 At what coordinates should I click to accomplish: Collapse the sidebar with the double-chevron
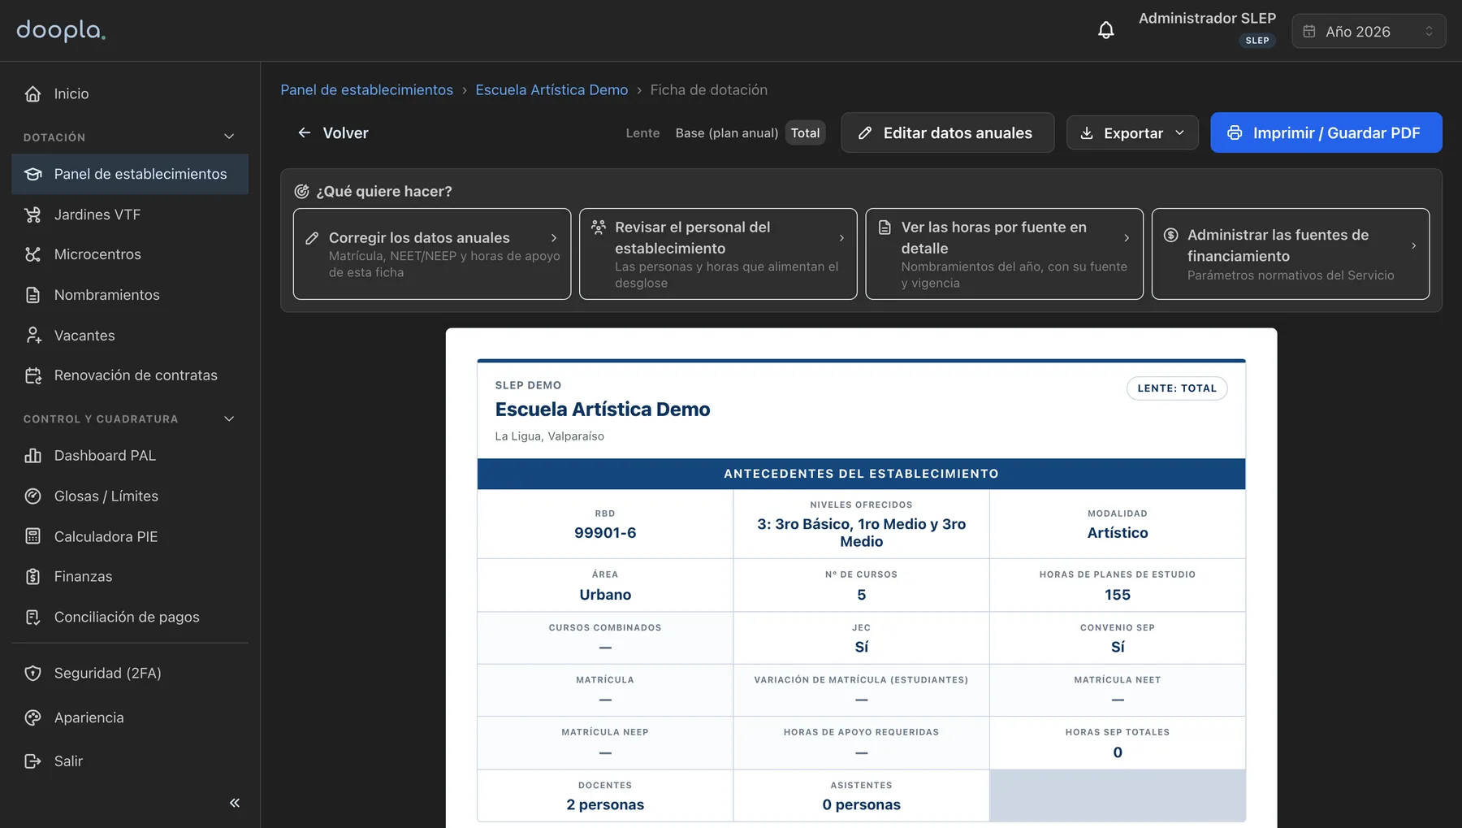coord(234,803)
